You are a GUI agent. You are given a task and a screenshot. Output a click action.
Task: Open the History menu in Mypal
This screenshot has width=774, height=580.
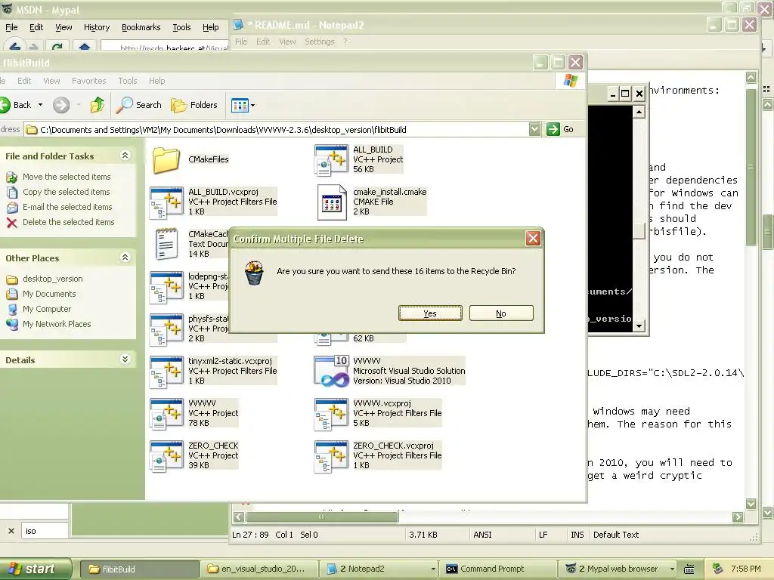[97, 28]
